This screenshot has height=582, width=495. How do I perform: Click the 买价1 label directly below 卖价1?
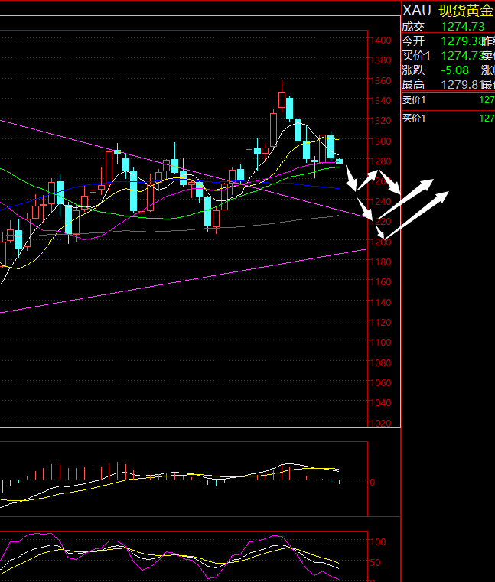pos(414,119)
